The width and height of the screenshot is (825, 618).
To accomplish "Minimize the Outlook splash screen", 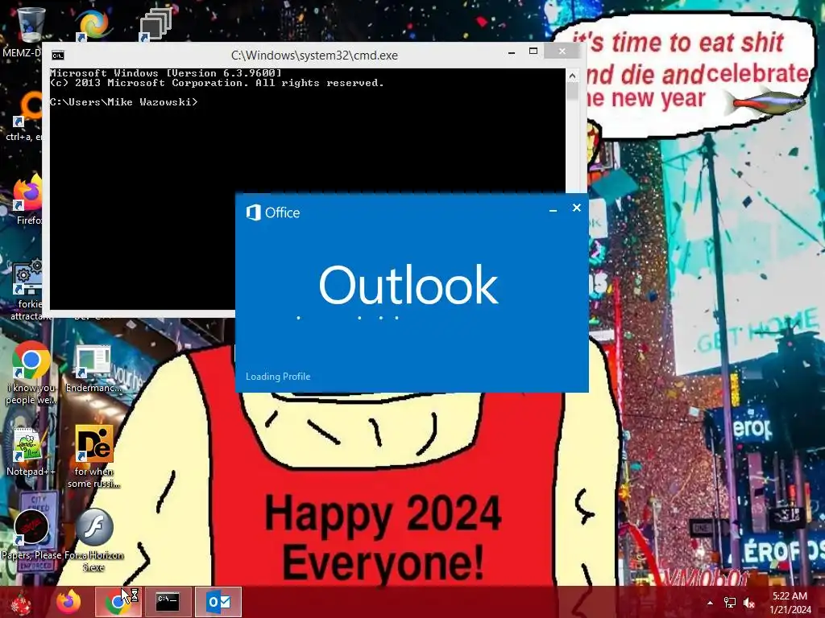I will coord(553,209).
